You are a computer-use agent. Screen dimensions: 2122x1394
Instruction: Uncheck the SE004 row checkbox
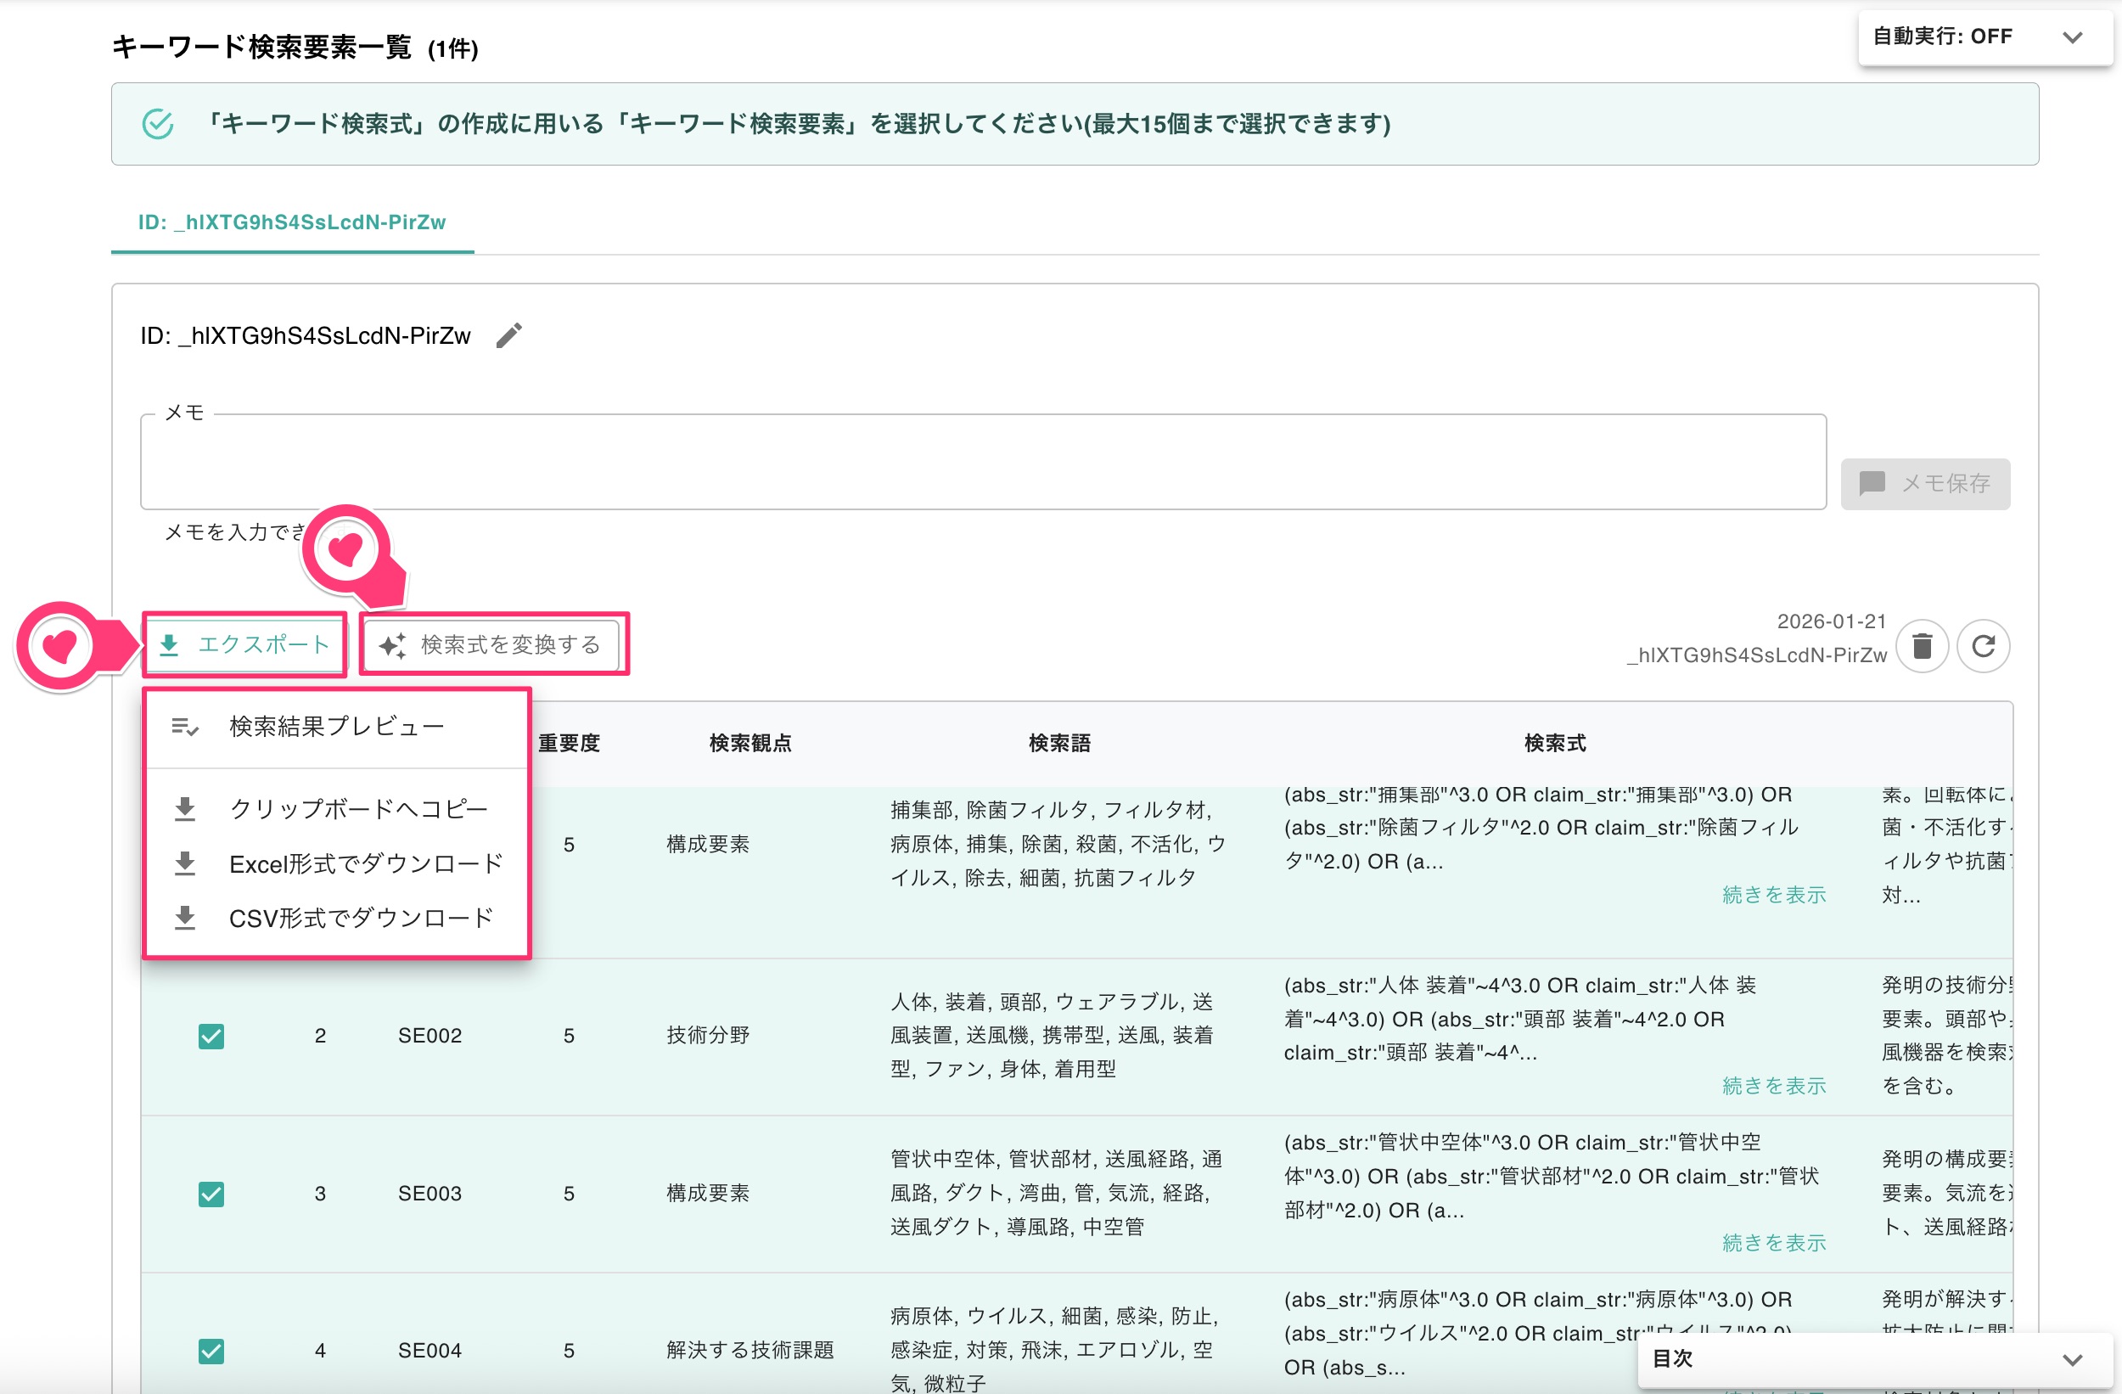click(211, 1351)
